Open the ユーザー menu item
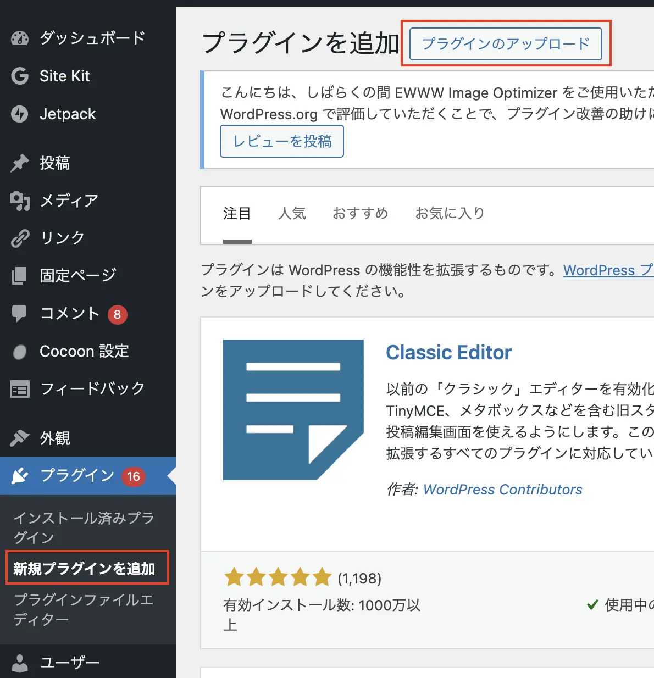The width and height of the screenshot is (654, 678). pyautogui.click(x=88, y=663)
